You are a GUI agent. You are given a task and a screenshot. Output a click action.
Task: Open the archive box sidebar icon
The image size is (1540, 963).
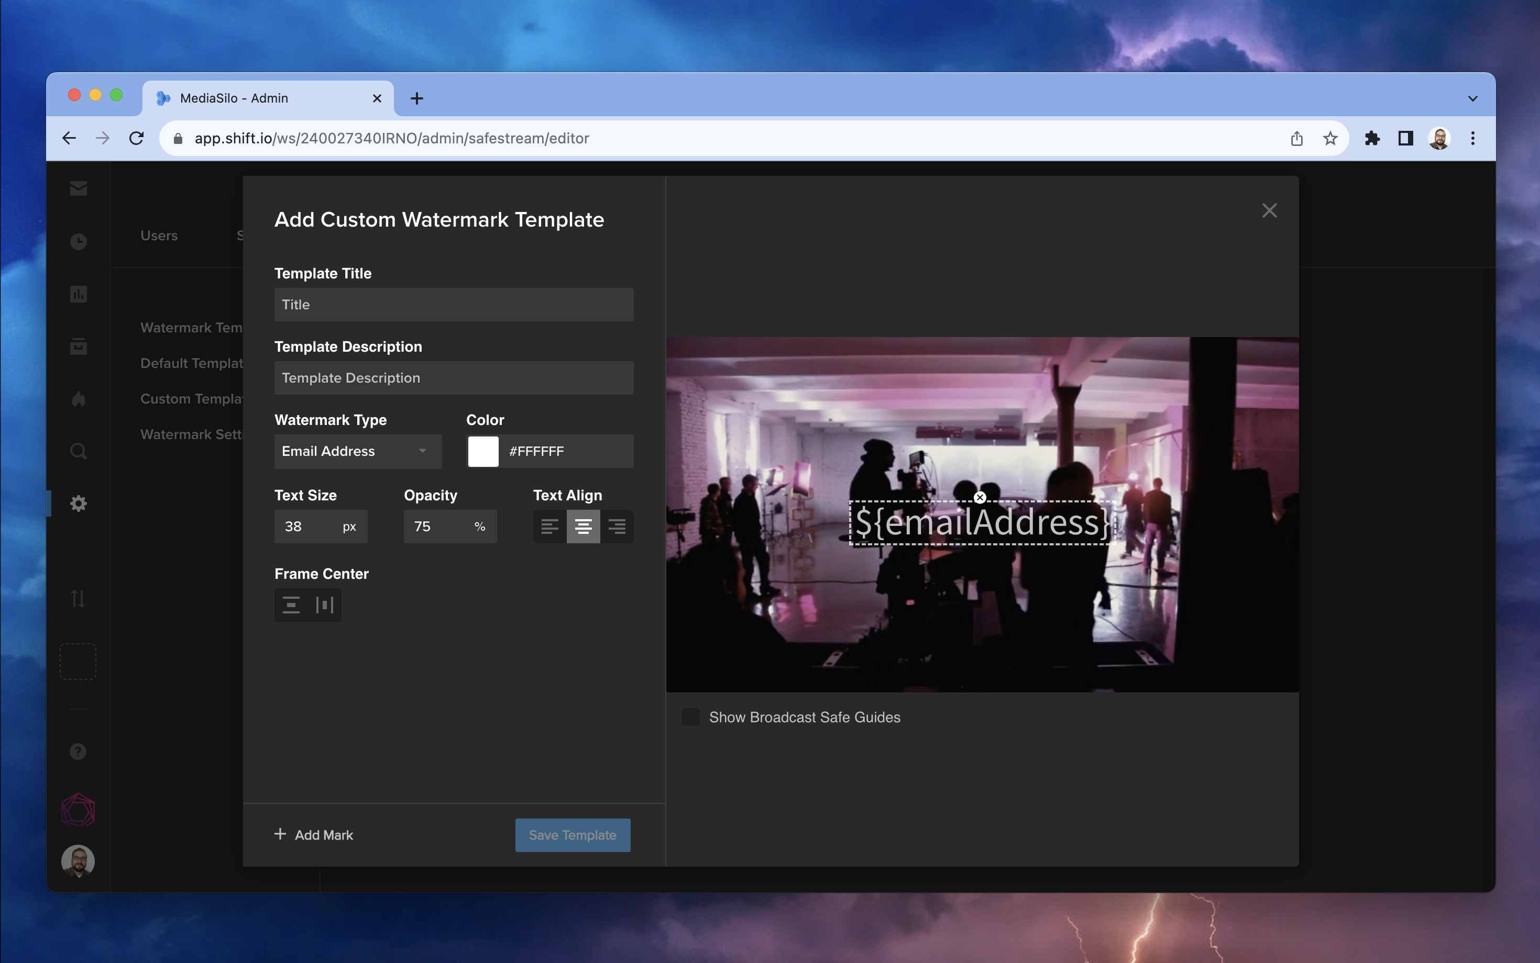(x=79, y=346)
